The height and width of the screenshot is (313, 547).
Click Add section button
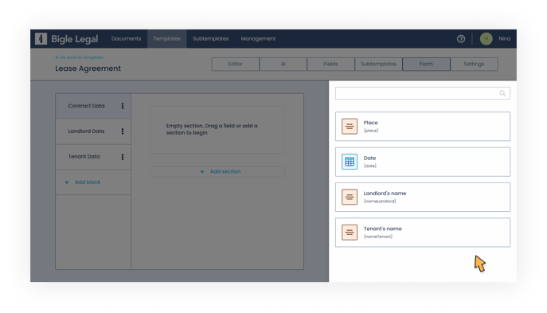[x=217, y=172]
